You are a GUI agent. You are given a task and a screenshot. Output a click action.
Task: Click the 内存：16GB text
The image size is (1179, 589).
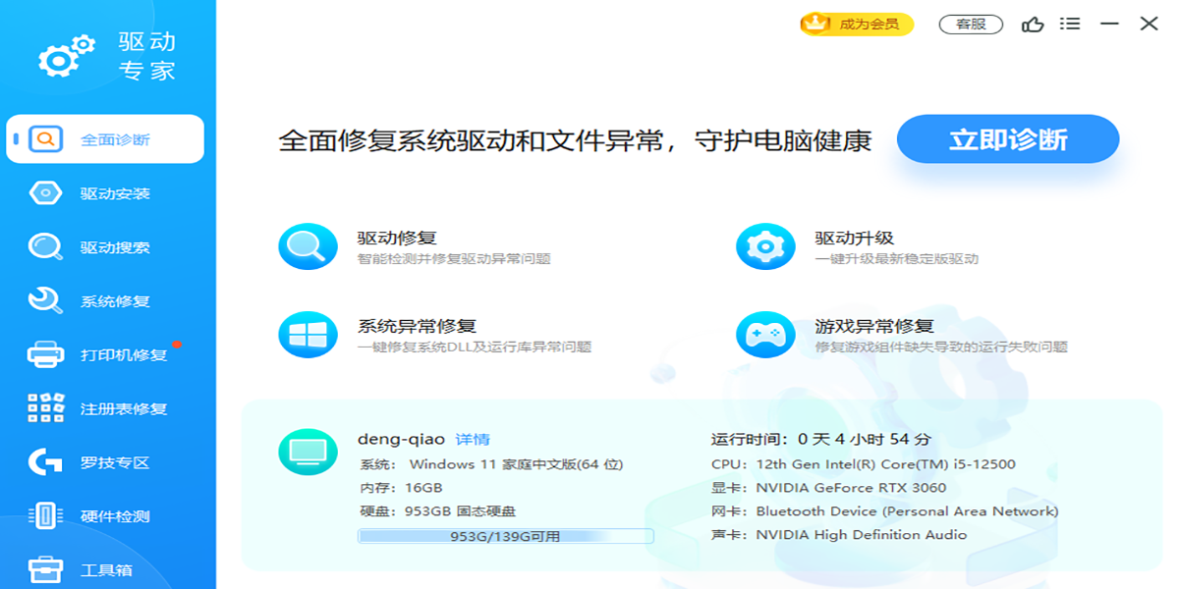(401, 488)
